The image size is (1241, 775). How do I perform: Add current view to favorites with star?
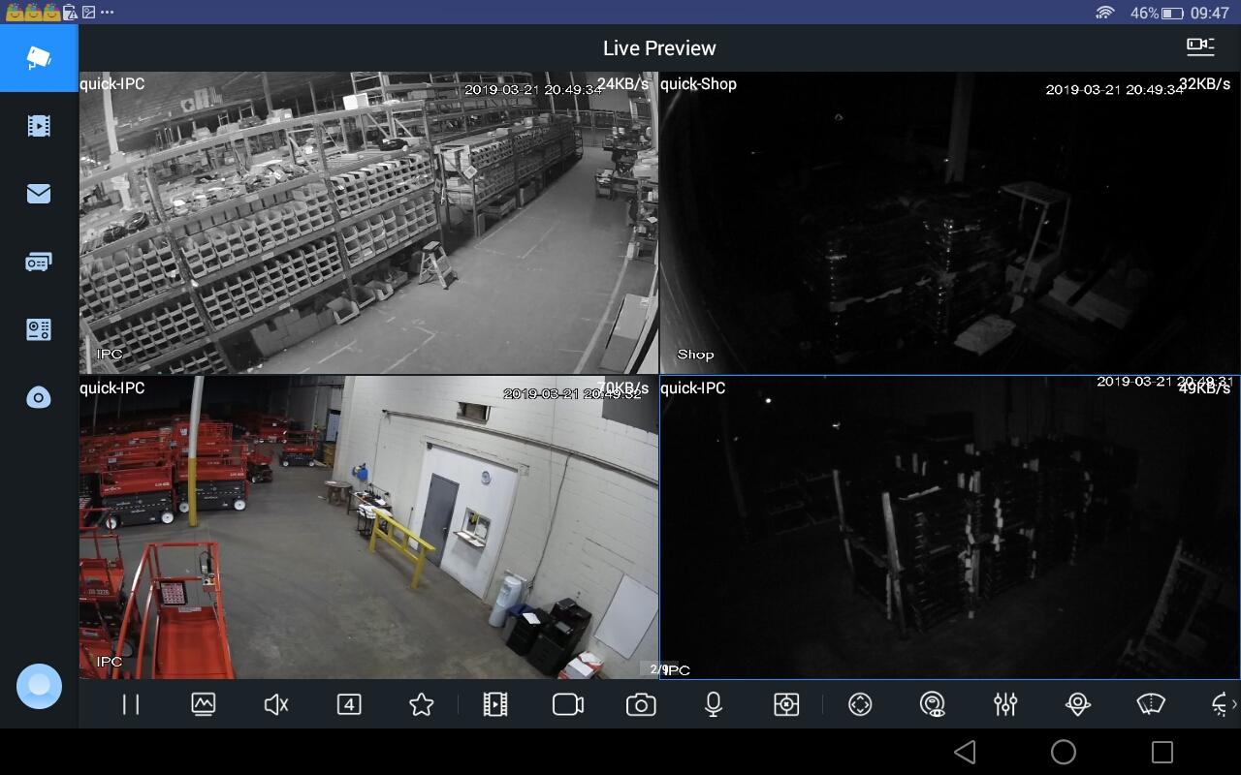pyautogui.click(x=421, y=704)
